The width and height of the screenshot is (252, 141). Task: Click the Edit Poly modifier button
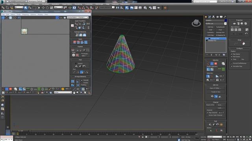pyautogui.click(x=210, y=27)
